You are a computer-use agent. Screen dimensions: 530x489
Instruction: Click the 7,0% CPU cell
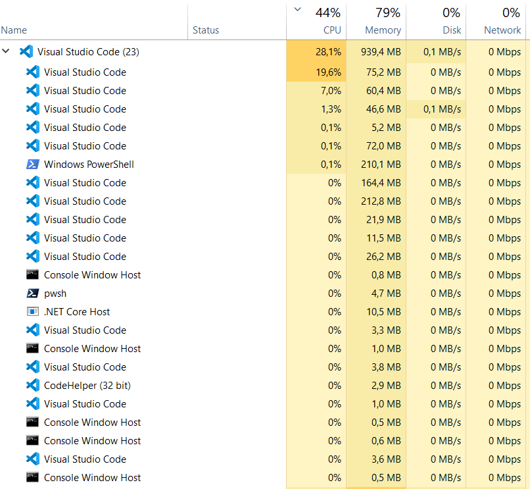(x=316, y=91)
